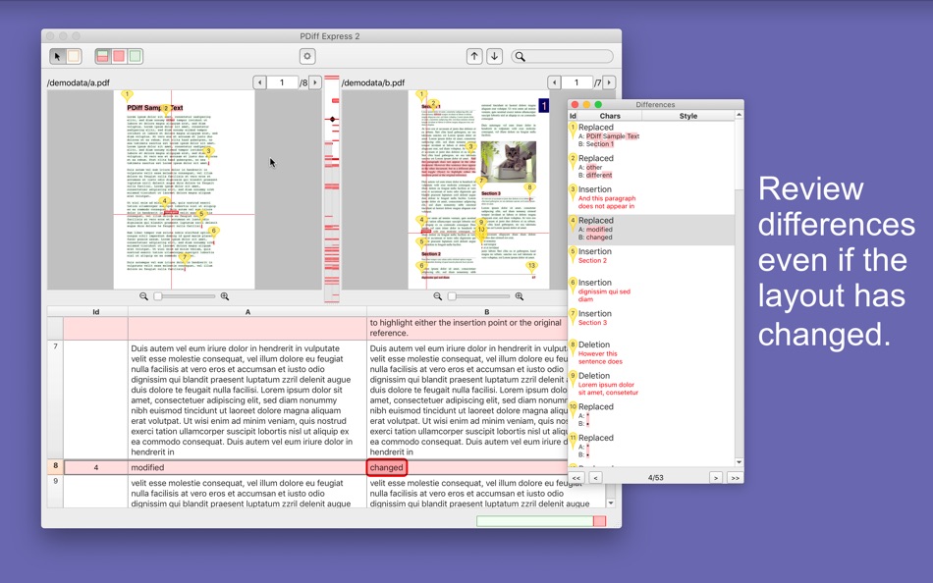The image size is (933, 583).
Task: Select the blank page region tool
Action: [x=74, y=57]
